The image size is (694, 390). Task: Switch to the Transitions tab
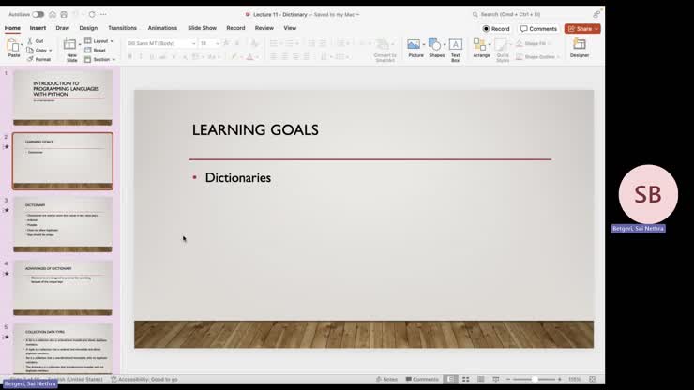tap(122, 28)
